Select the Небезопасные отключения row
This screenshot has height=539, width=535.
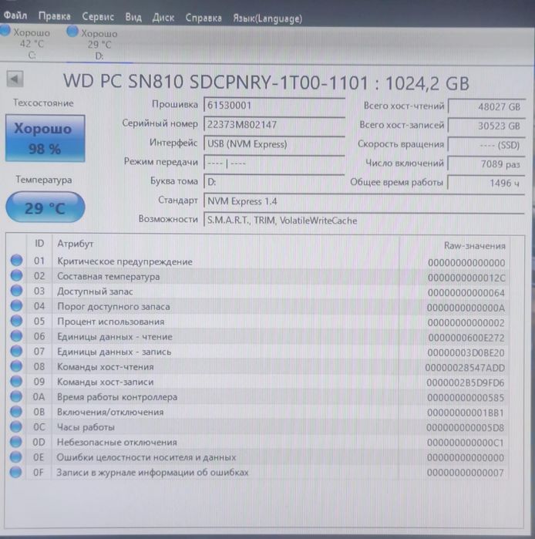point(258,443)
